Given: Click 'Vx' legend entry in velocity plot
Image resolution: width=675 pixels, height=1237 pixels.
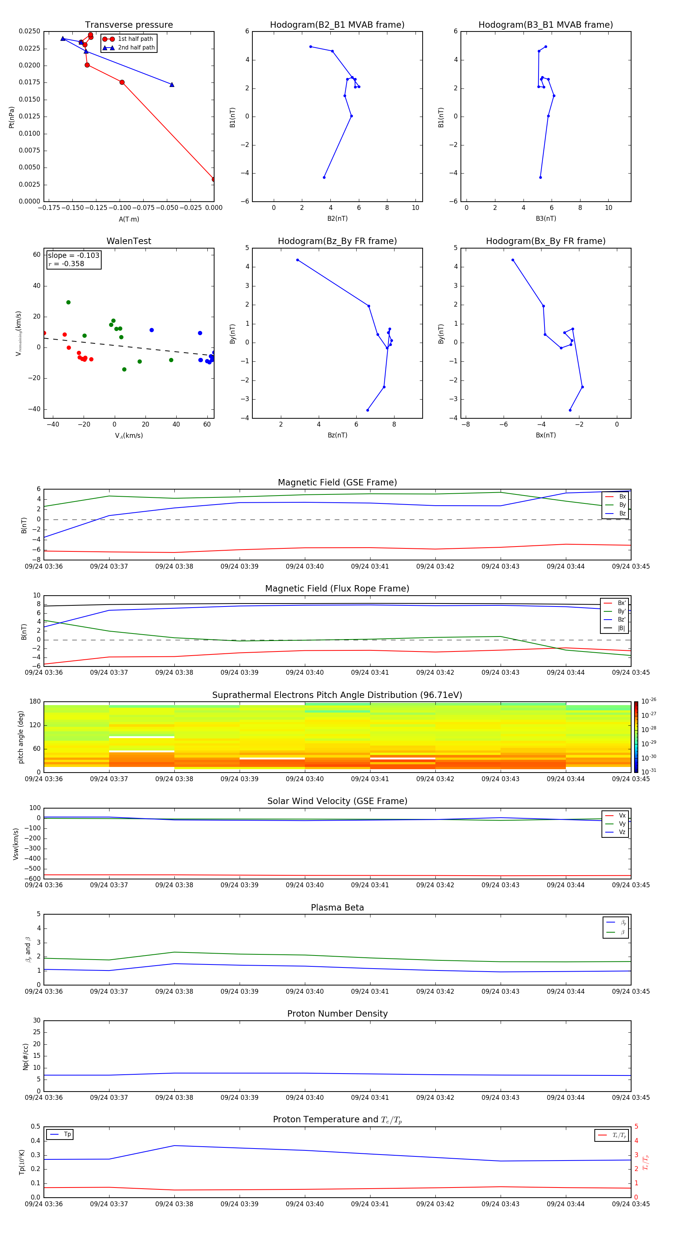Looking at the screenshot, I should (615, 815).
